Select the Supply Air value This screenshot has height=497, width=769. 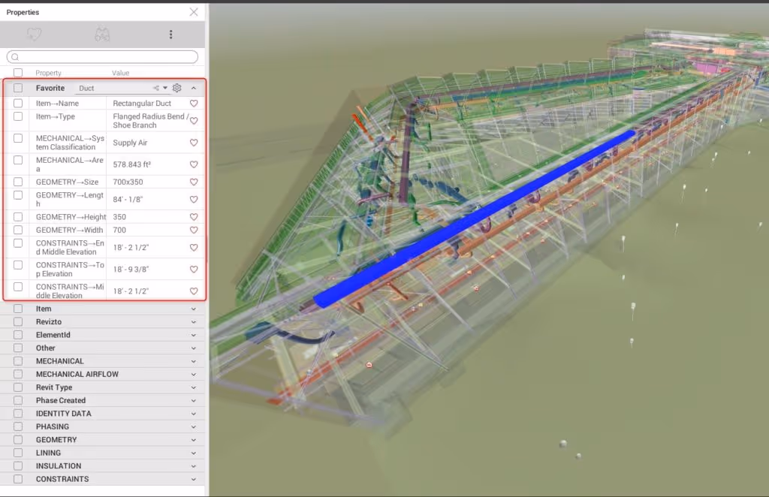coord(130,143)
